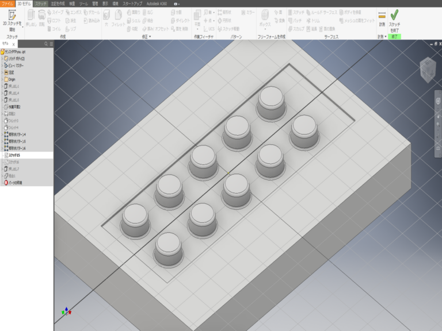Image resolution: width=442 pixels, height=331 pixels.
Task: Expand the Origin folder node
Action: click(2, 79)
